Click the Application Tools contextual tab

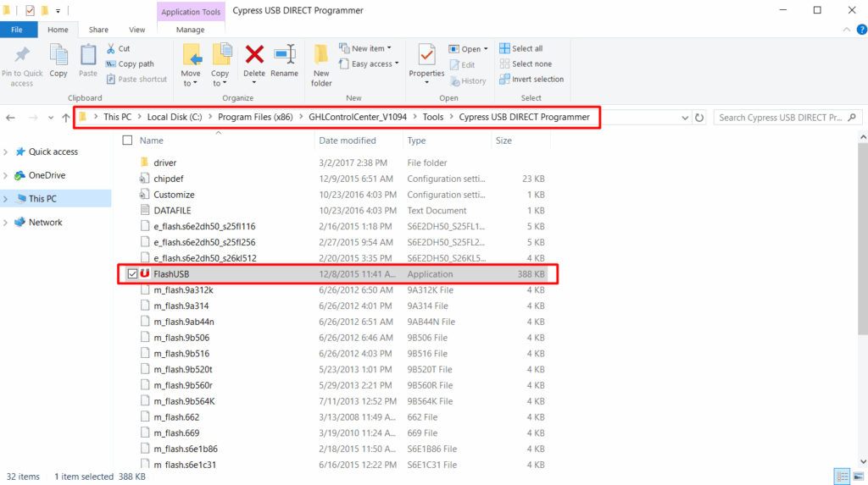coord(191,12)
